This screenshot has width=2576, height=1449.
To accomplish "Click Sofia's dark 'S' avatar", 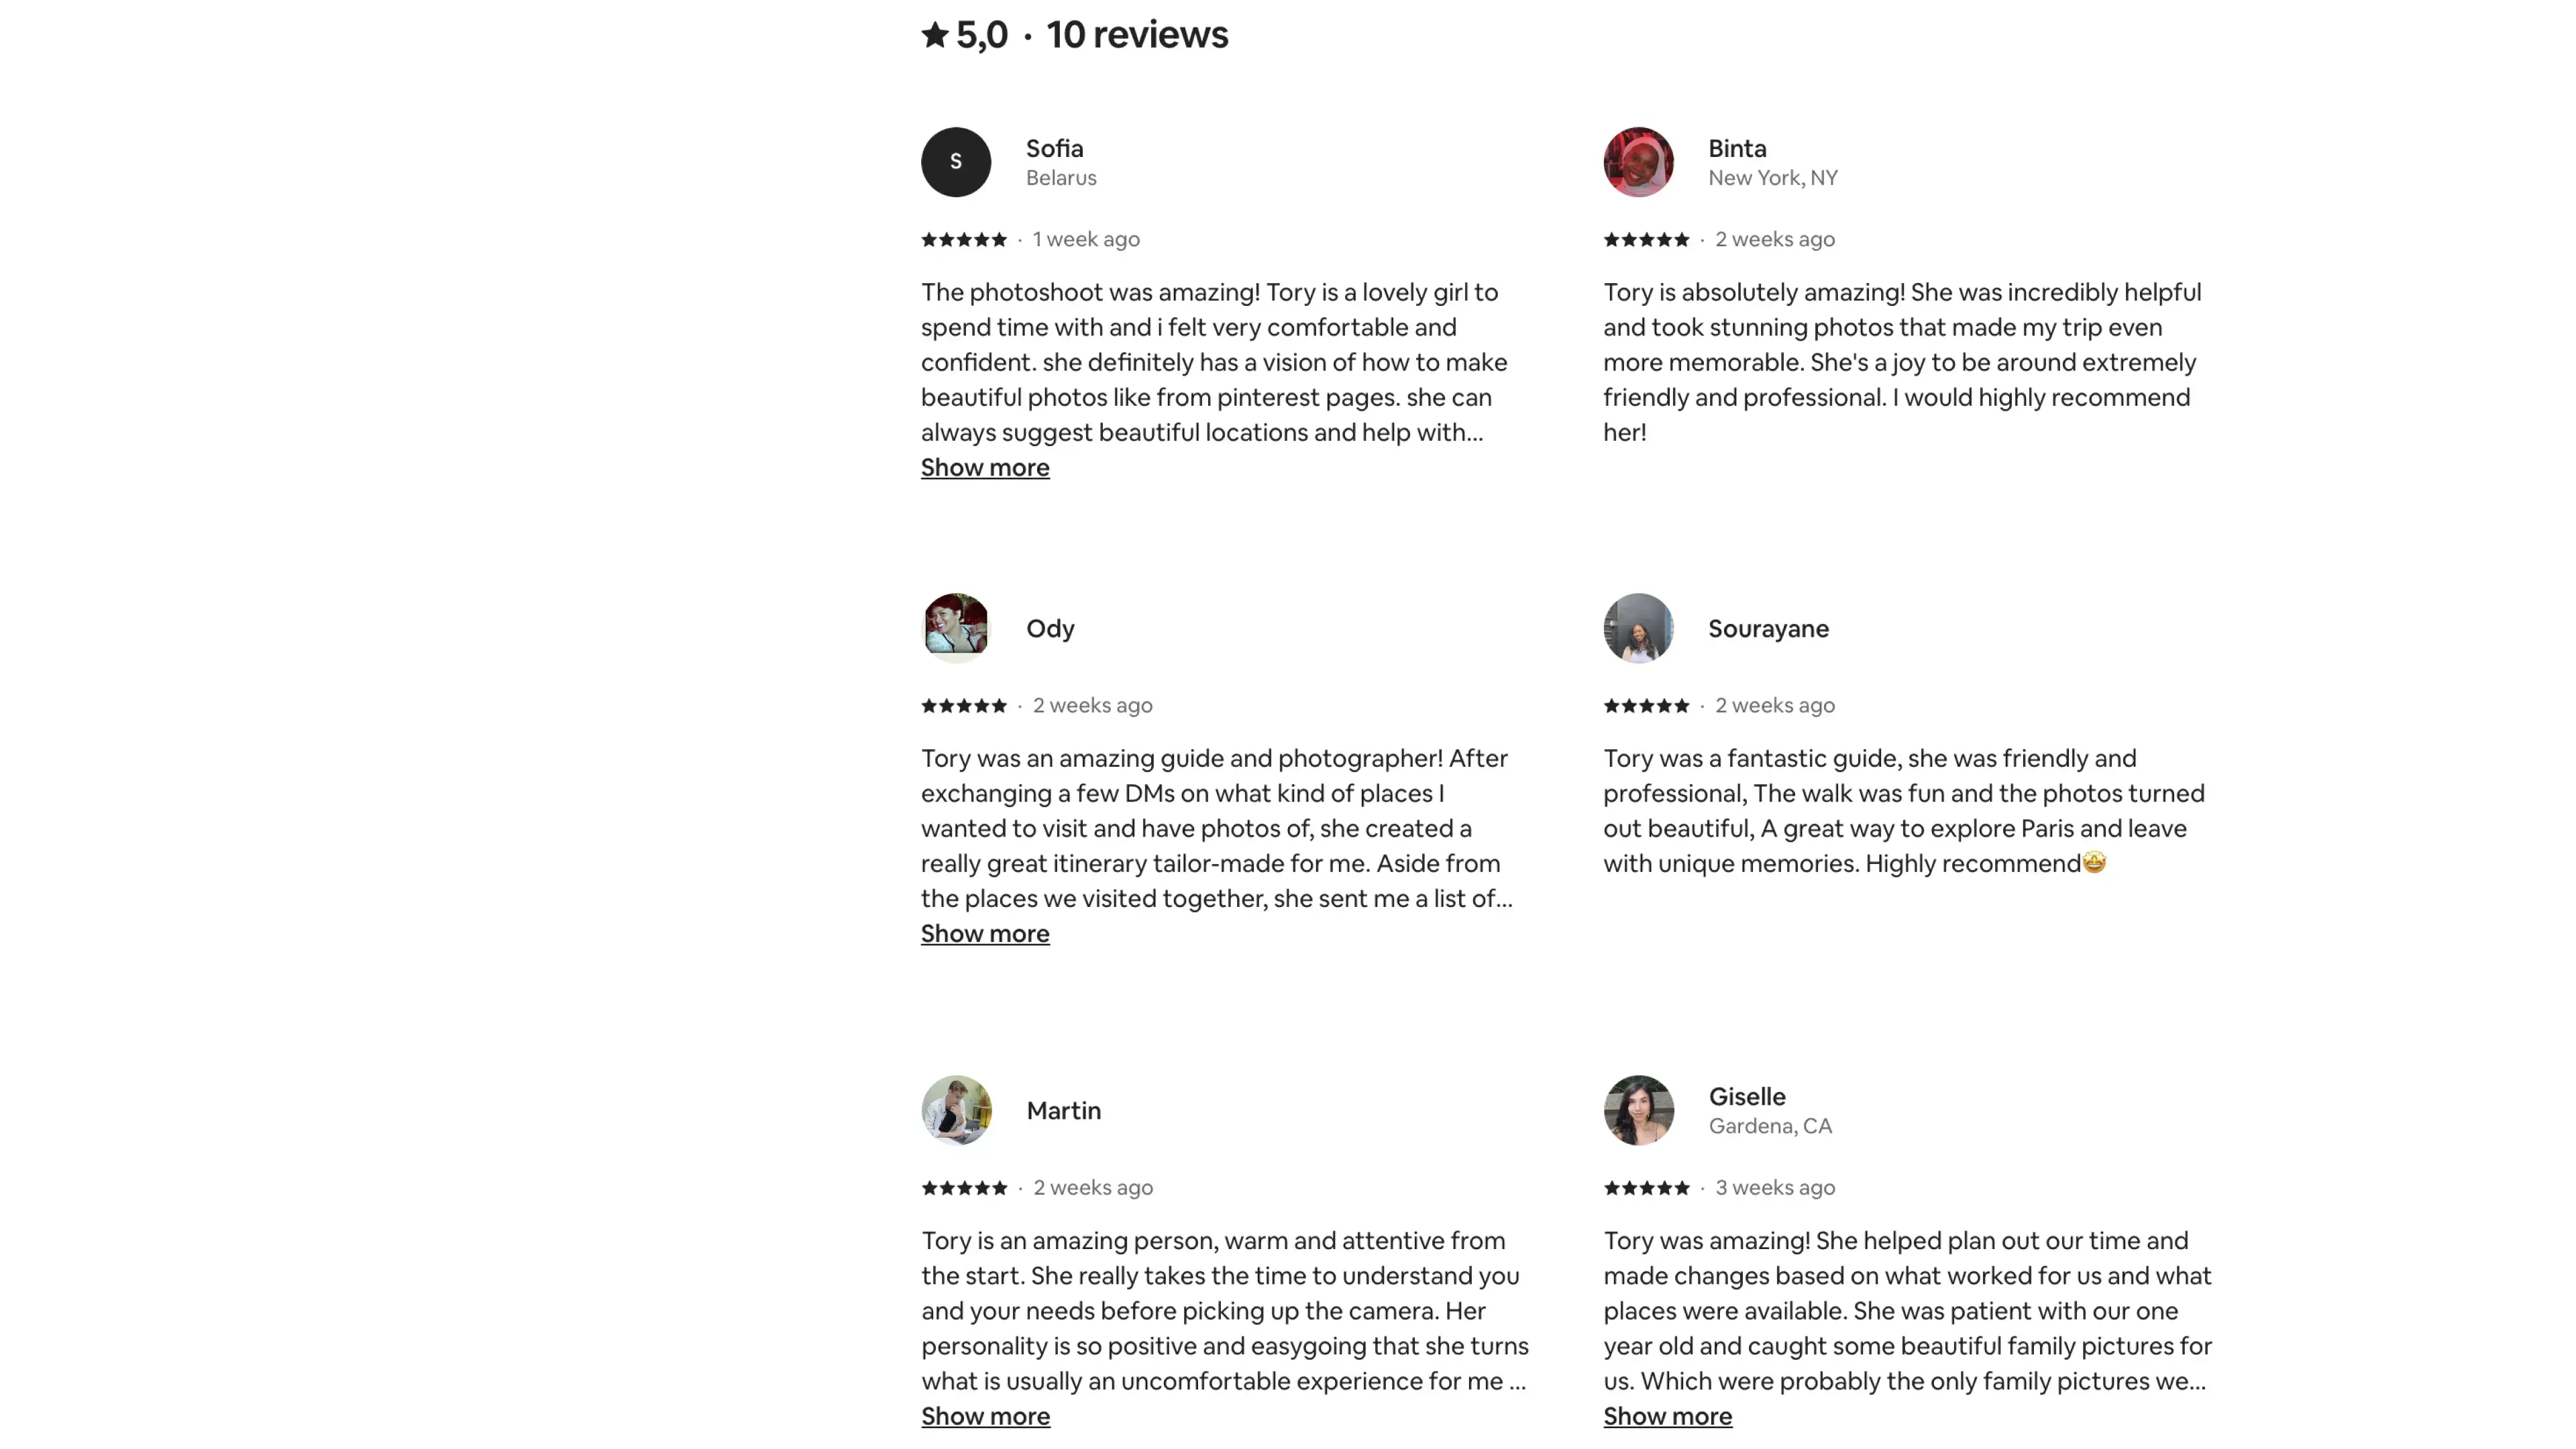I will point(955,162).
